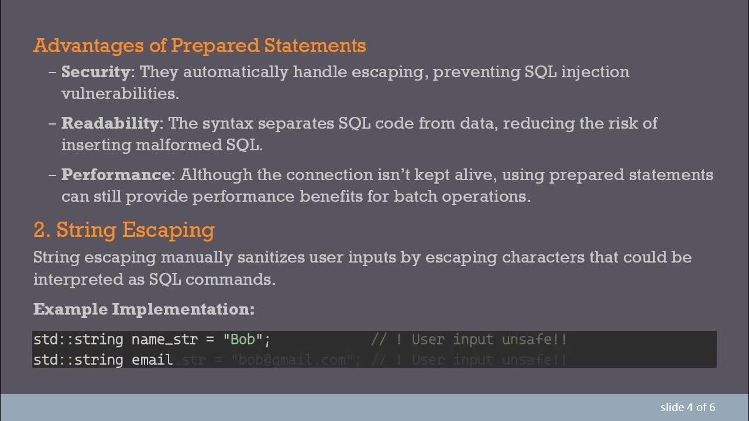Click the "Advantages of Prepared Statements" heading

[x=200, y=46]
